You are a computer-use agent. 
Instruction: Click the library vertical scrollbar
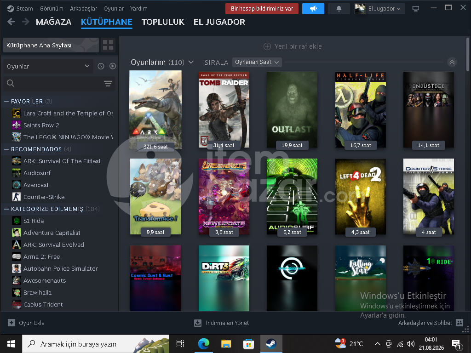coord(468,55)
